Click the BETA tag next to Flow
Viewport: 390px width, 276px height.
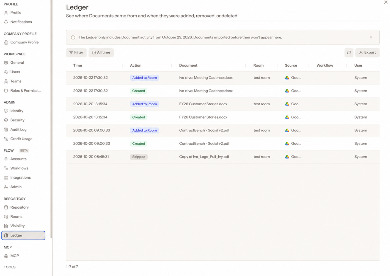[x=24, y=151]
